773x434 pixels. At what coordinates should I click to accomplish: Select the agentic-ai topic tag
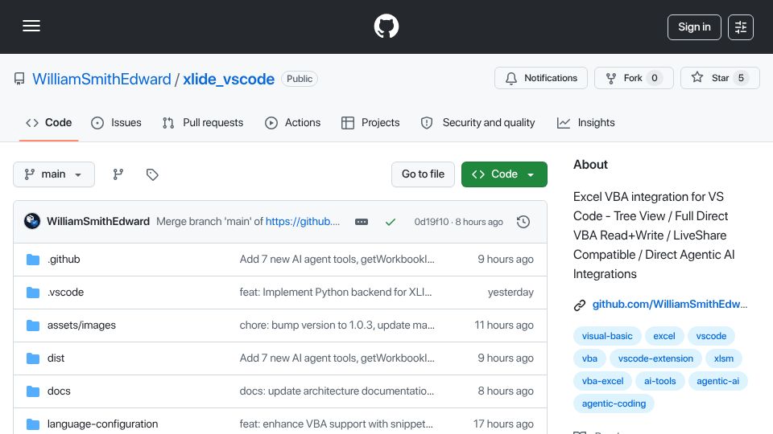pos(717,381)
